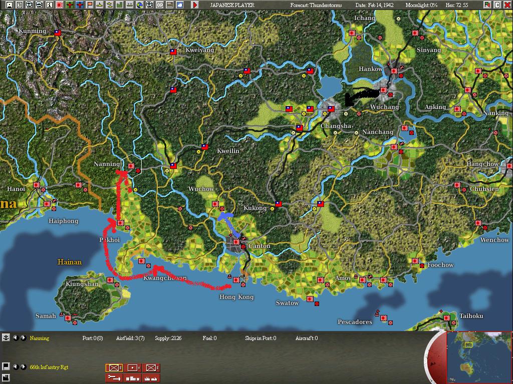Click the factory icon in bottom-left panel

click(x=6, y=377)
